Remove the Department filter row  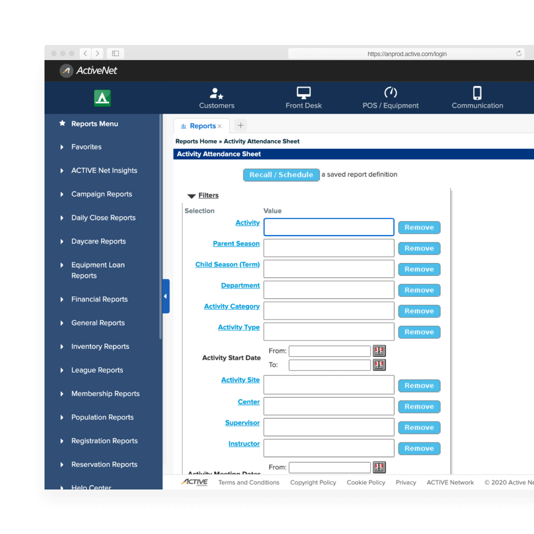click(x=419, y=290)
